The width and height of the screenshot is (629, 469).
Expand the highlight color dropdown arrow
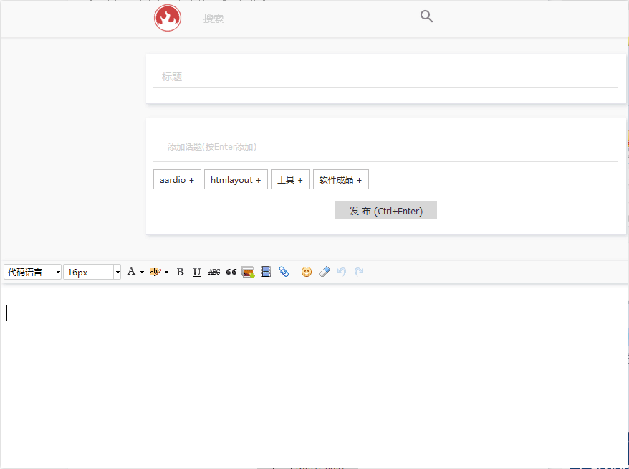[x=166, y=273]
